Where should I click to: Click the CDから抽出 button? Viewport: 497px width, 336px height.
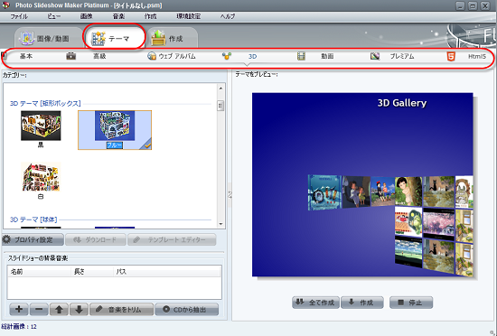187,310
